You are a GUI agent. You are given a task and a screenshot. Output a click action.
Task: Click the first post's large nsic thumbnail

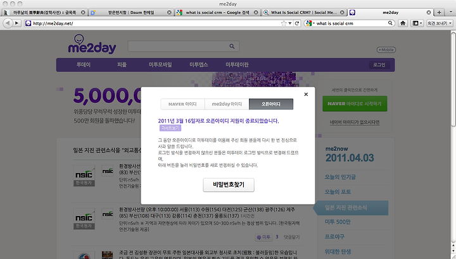(x=84, y=176)
